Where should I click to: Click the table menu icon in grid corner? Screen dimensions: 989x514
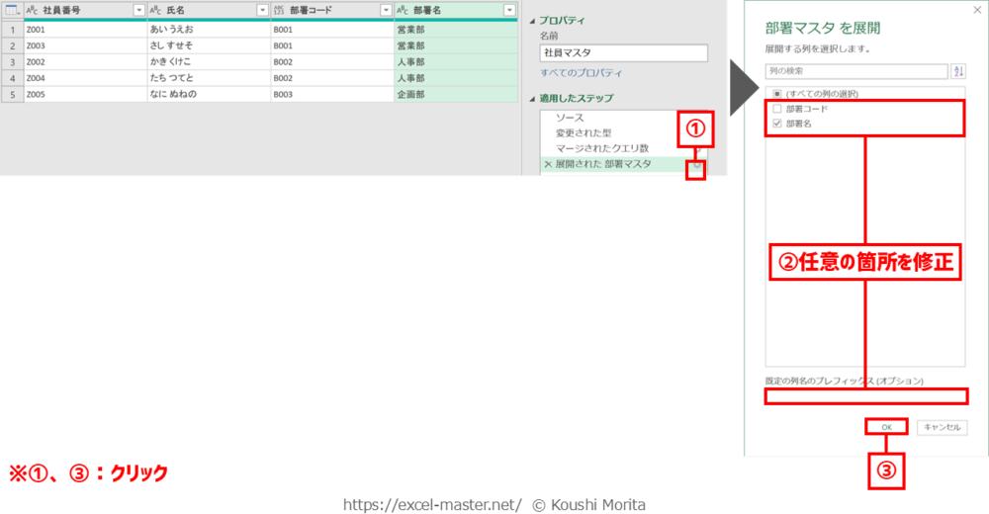12,10
